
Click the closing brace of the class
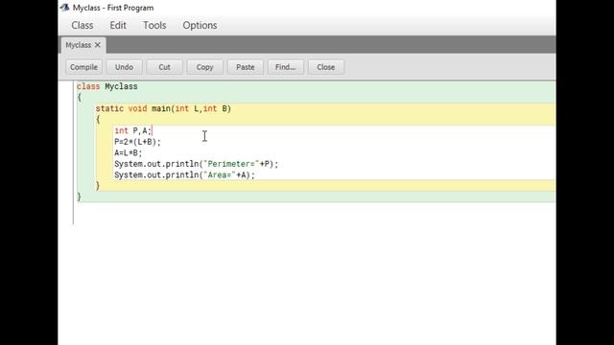coord(79,196)
